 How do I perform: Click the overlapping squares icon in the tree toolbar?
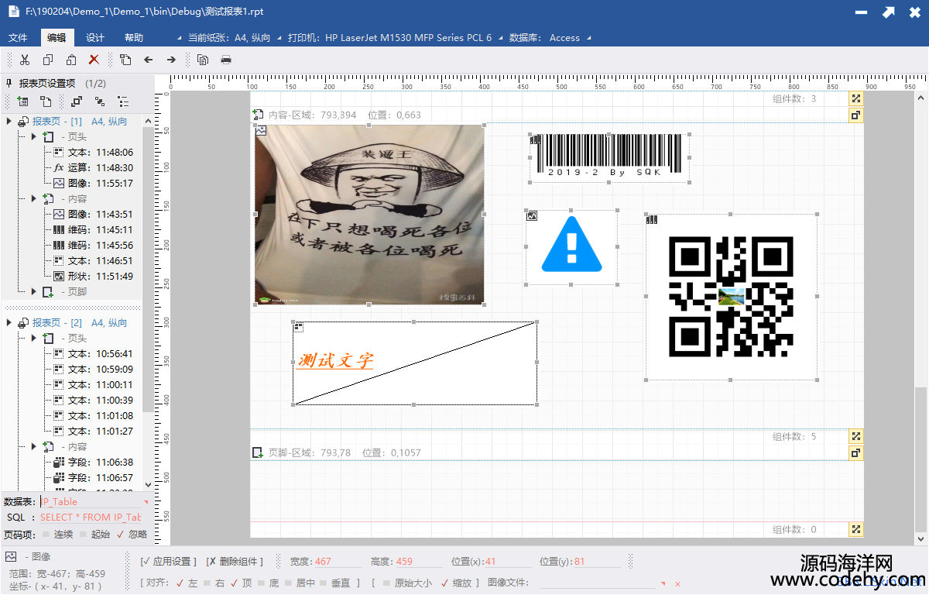tap(77, 101)
